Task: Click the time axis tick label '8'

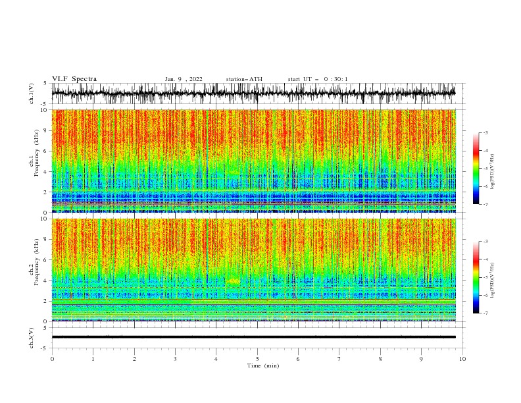Action: (380, 359)
